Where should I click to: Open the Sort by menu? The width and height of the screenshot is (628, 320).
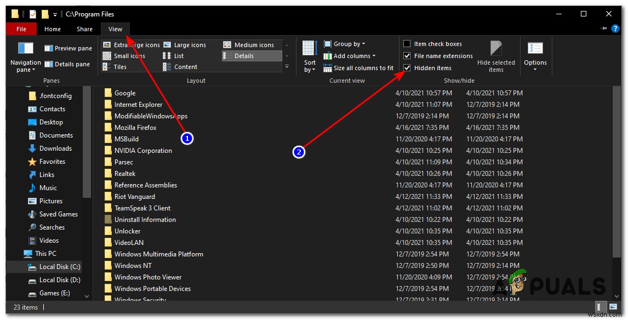310,57
